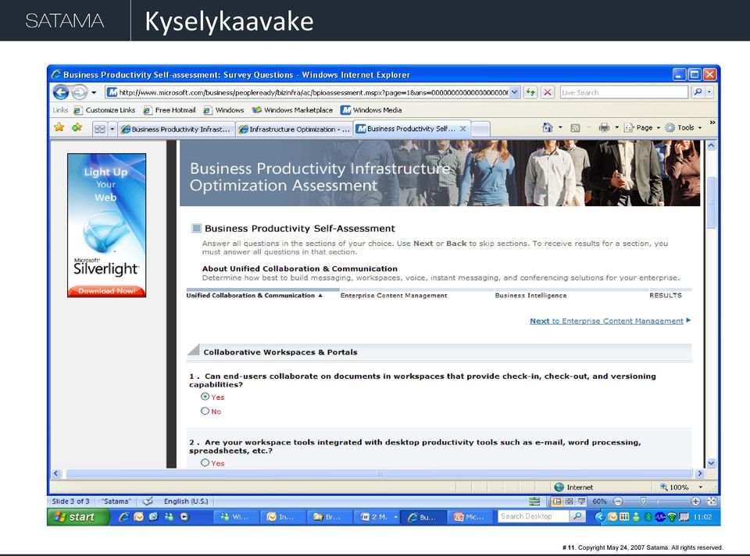The image size is (750, 556).
Task: Fit slide to window icon
Action: click(x=712, y=501)
